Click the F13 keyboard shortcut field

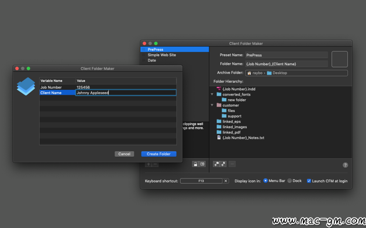(201, 181)
